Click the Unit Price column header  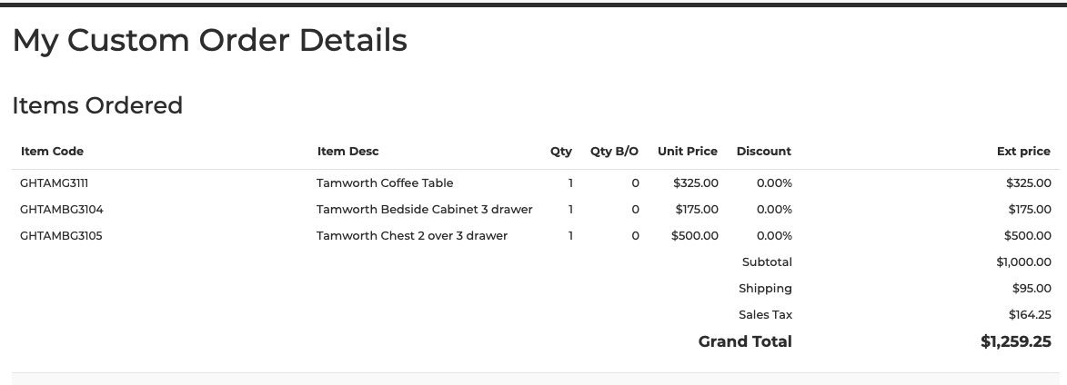[x=688, y=152]
